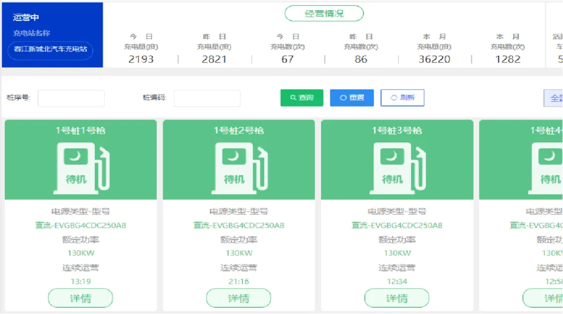This screenshot has width=563, height=314.
Task: Click the 全部 filter tab at right
Action: pyautogui.click(x=553, y=98)
